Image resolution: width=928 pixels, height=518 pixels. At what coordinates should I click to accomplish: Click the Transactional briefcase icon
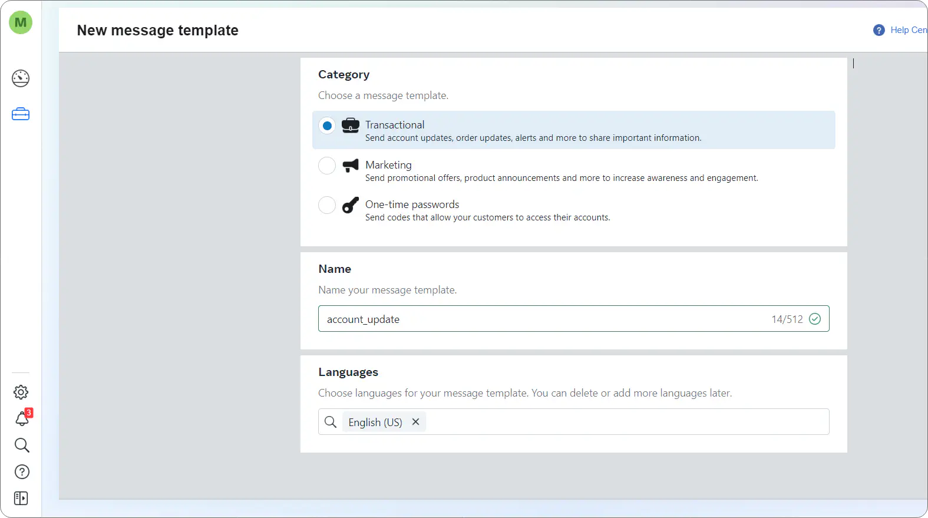[351, 126]
